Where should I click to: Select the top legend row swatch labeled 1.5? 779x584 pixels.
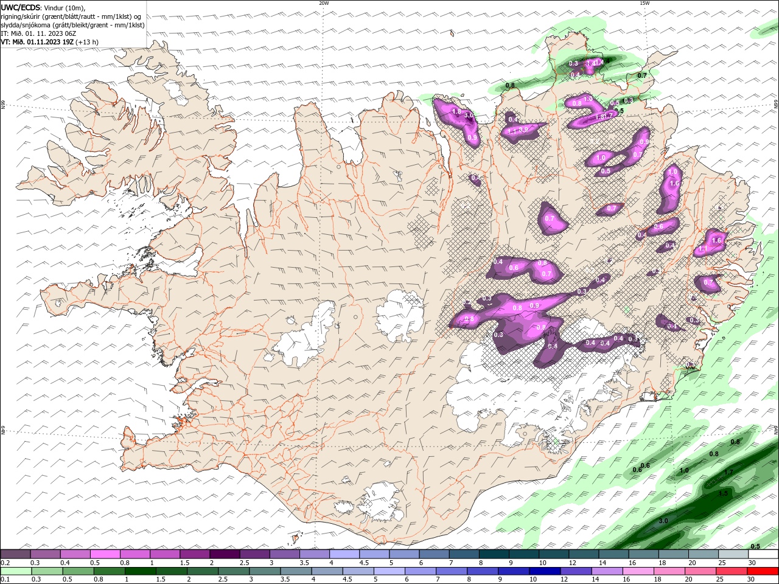pos(194,554)
